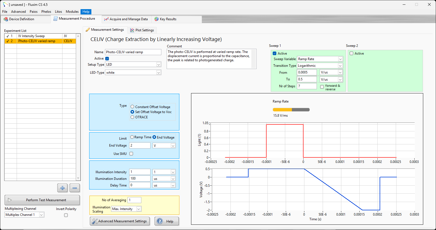Screen dimensions: 436x230
Task: Open the LED-Type dropdown
Action: pyautogui.click(x=158, y=73)
